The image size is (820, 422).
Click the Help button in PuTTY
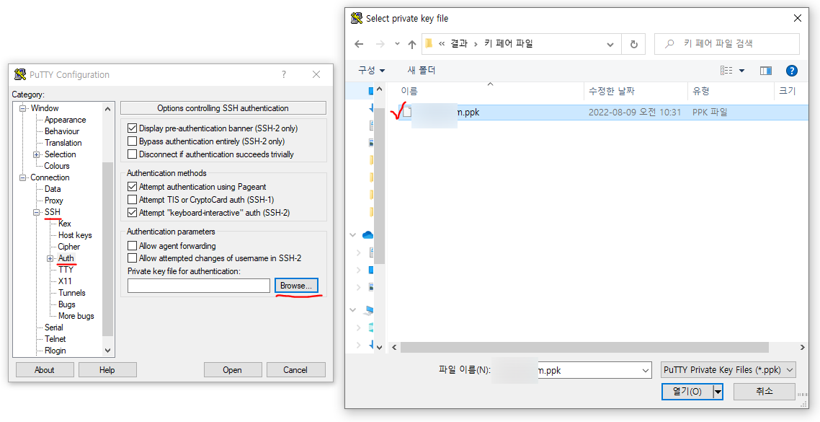[107, 369]
